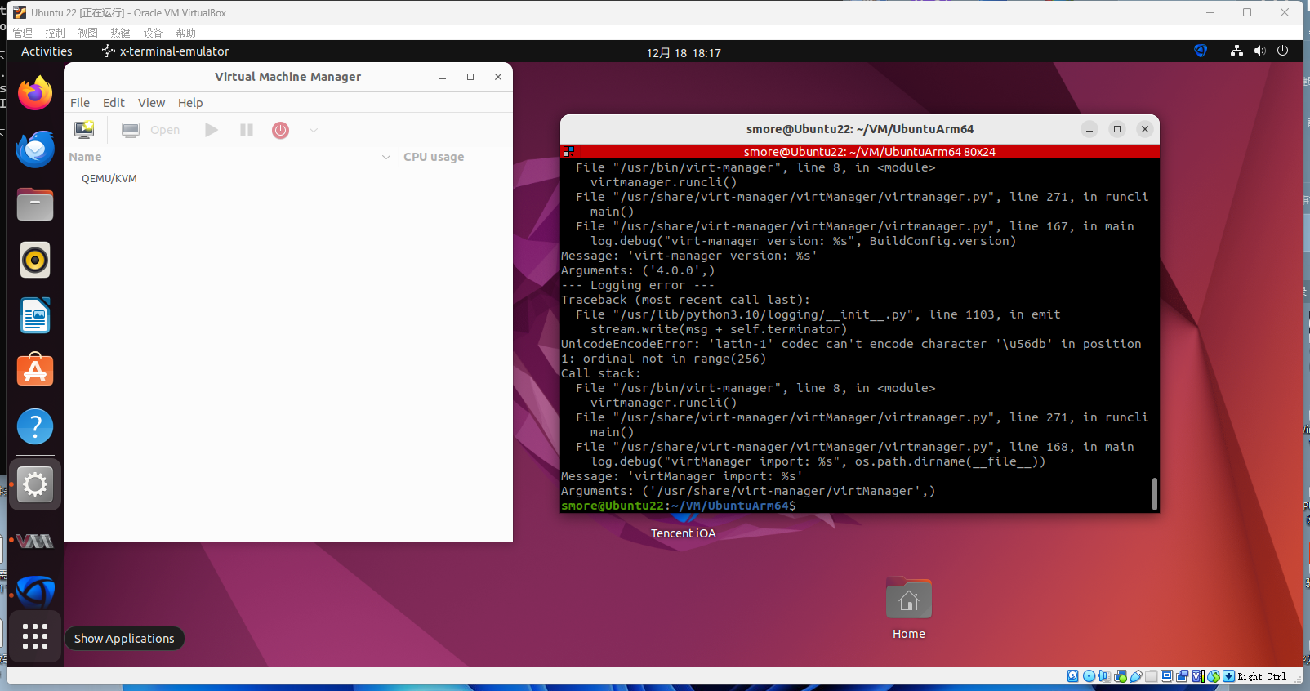Image resolution: width=1310 pixels, height=691 pixels.
Task: Click the terminal vertical scrollbar
Action: [x=1154, y=493]
